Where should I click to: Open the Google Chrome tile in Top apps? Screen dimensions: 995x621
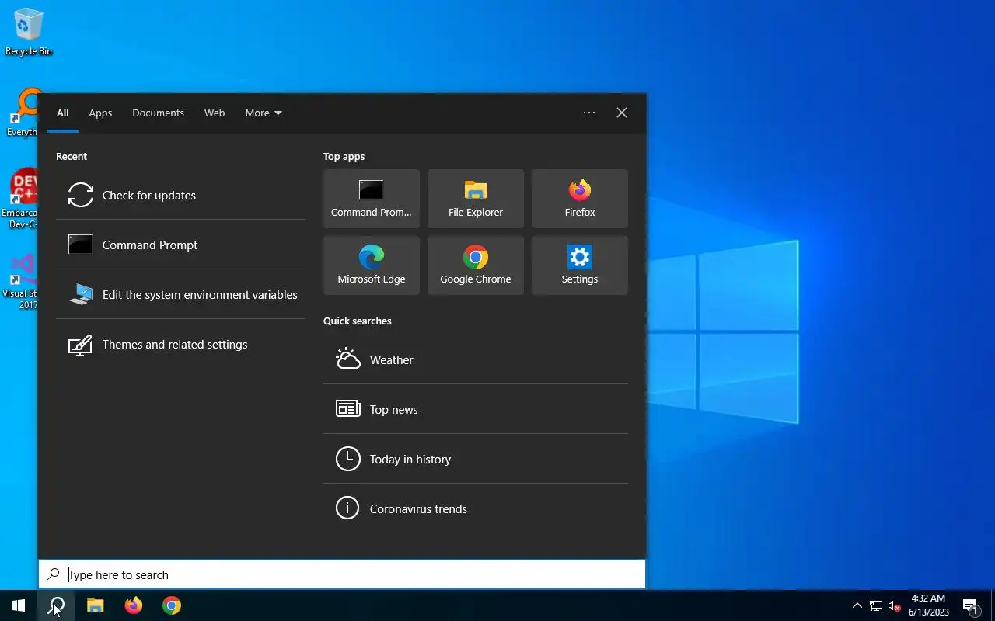tap(476, 265)
